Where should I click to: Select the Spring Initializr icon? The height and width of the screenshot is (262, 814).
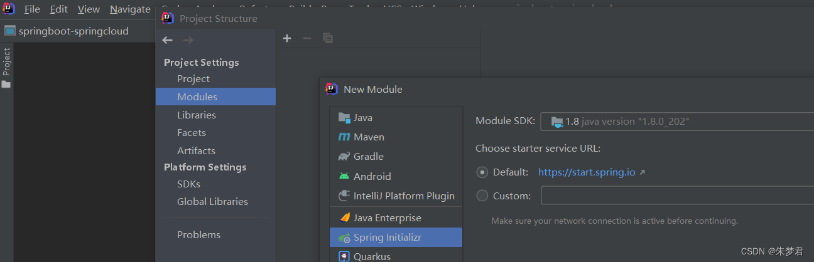[x=344, y=238]
